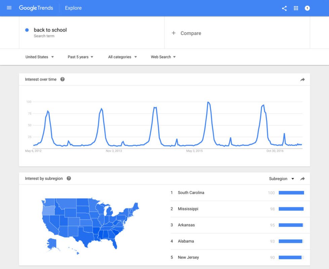Click the Google Trends logo

pos(36,8)
